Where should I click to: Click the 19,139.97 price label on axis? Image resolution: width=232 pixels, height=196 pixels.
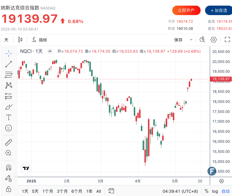tap(221, 79)
